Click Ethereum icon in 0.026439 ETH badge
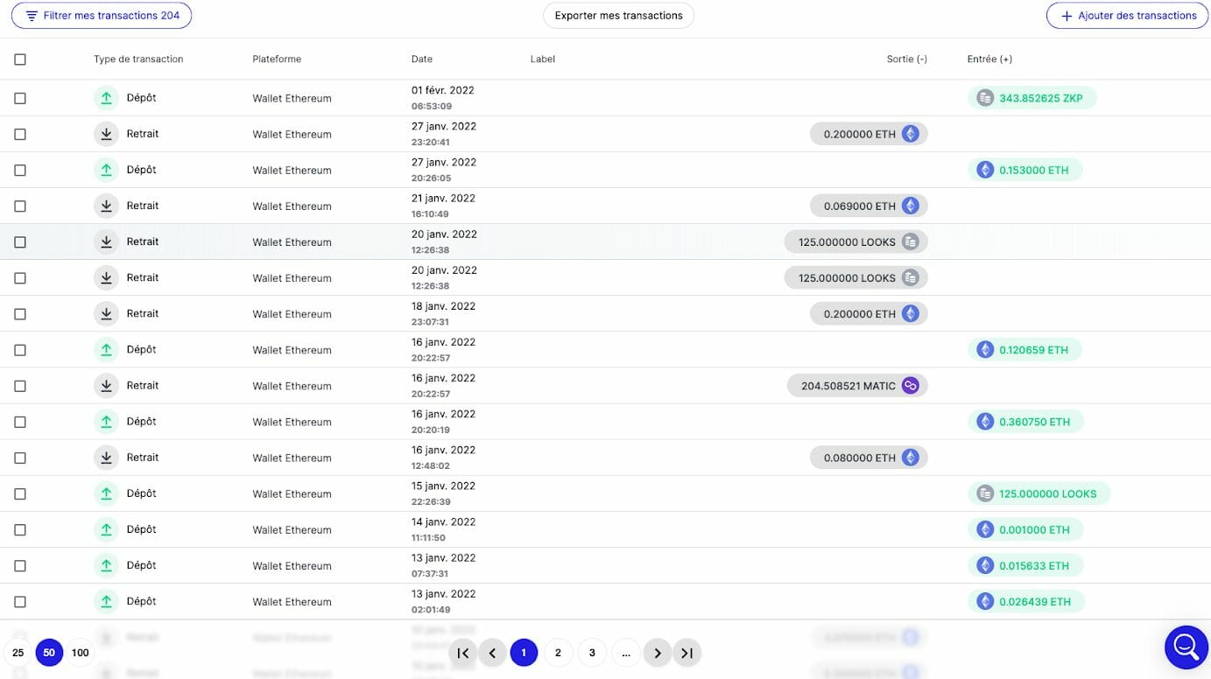 pyautogui.click(x=985, y=601)
